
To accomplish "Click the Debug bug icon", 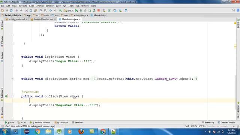I will point(81,10).
